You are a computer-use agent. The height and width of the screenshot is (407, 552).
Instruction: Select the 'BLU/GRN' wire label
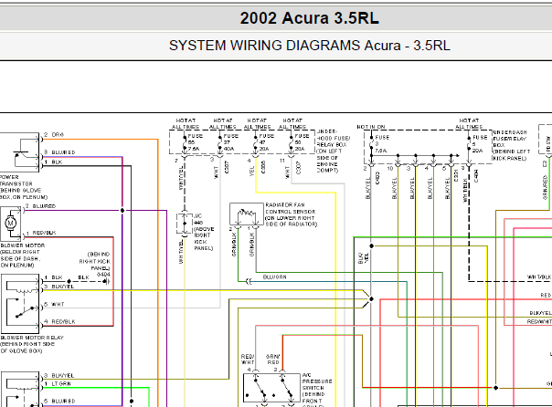(x=274, y=277)
